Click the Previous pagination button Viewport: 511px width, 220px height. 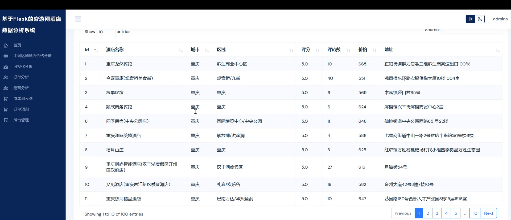[x=403, y=213]
